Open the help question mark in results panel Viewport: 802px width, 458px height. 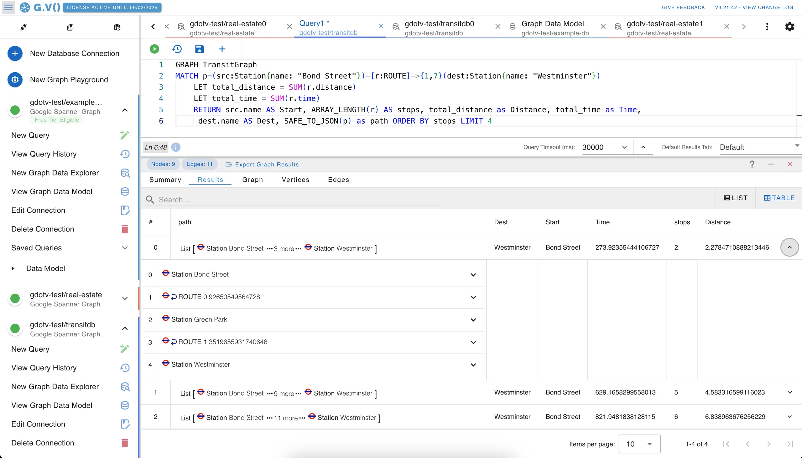point(752,164)
